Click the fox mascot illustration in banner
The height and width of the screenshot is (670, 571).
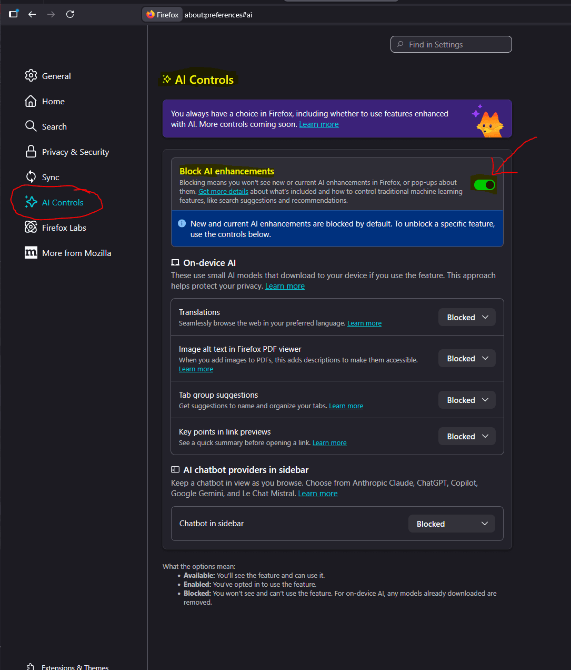pyautogui.click(x=489, y=122)
